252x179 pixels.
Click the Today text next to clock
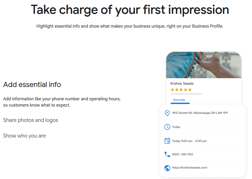pos(176,127)
